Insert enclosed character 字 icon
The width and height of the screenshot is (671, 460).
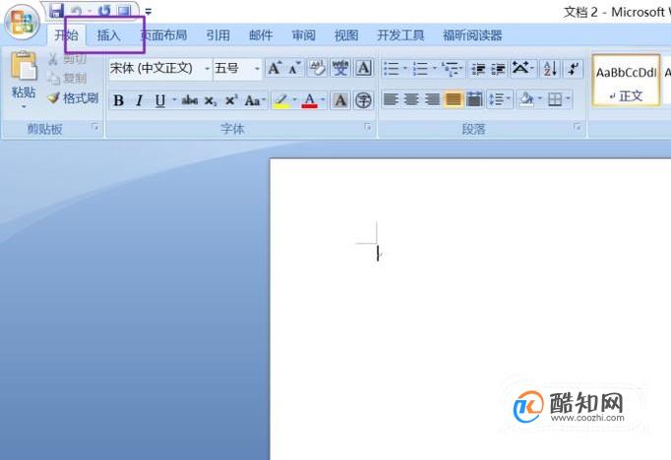point(363,101)
